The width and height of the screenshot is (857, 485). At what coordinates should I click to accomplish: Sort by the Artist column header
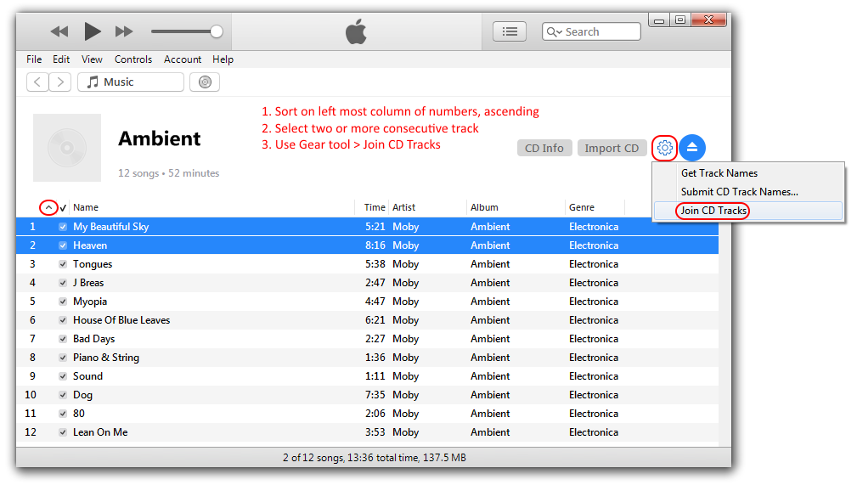click(x=404, y=207)
